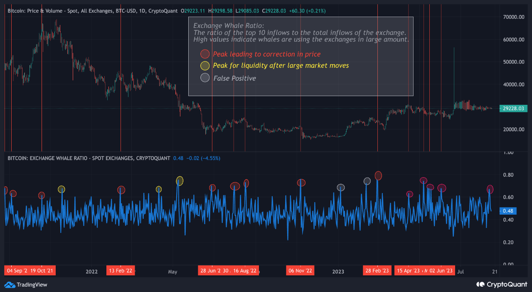The width and height of the screenshot is (532, 292).
Task: Click the Exchange Whale Ratio indicator title
Action: [89, 158]
